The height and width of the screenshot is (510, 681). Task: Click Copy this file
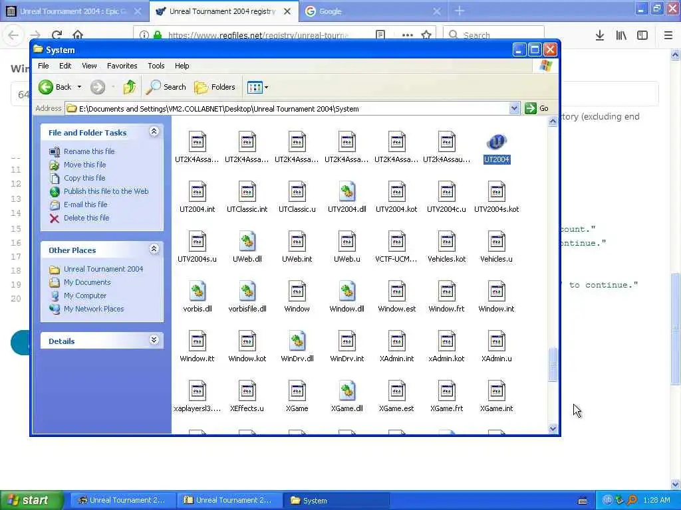click(x=84, y=178)
